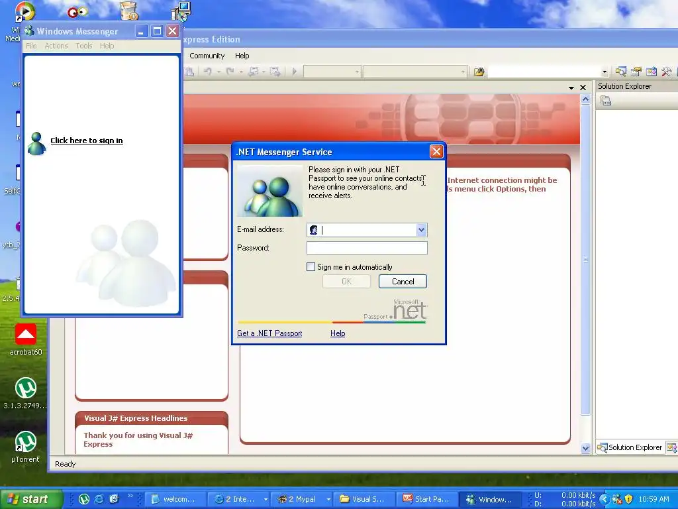The image size is (678, 509).
Task: Open the Help link in the sign-in dialog
Action: click(x=338, y=333)
